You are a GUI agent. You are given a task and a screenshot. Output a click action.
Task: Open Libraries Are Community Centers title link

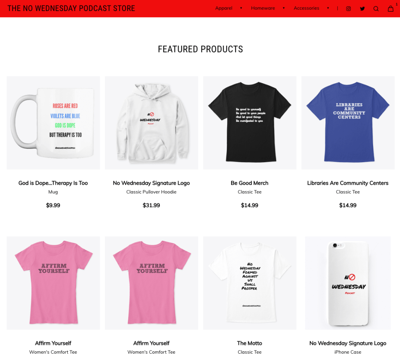(348, 183)
